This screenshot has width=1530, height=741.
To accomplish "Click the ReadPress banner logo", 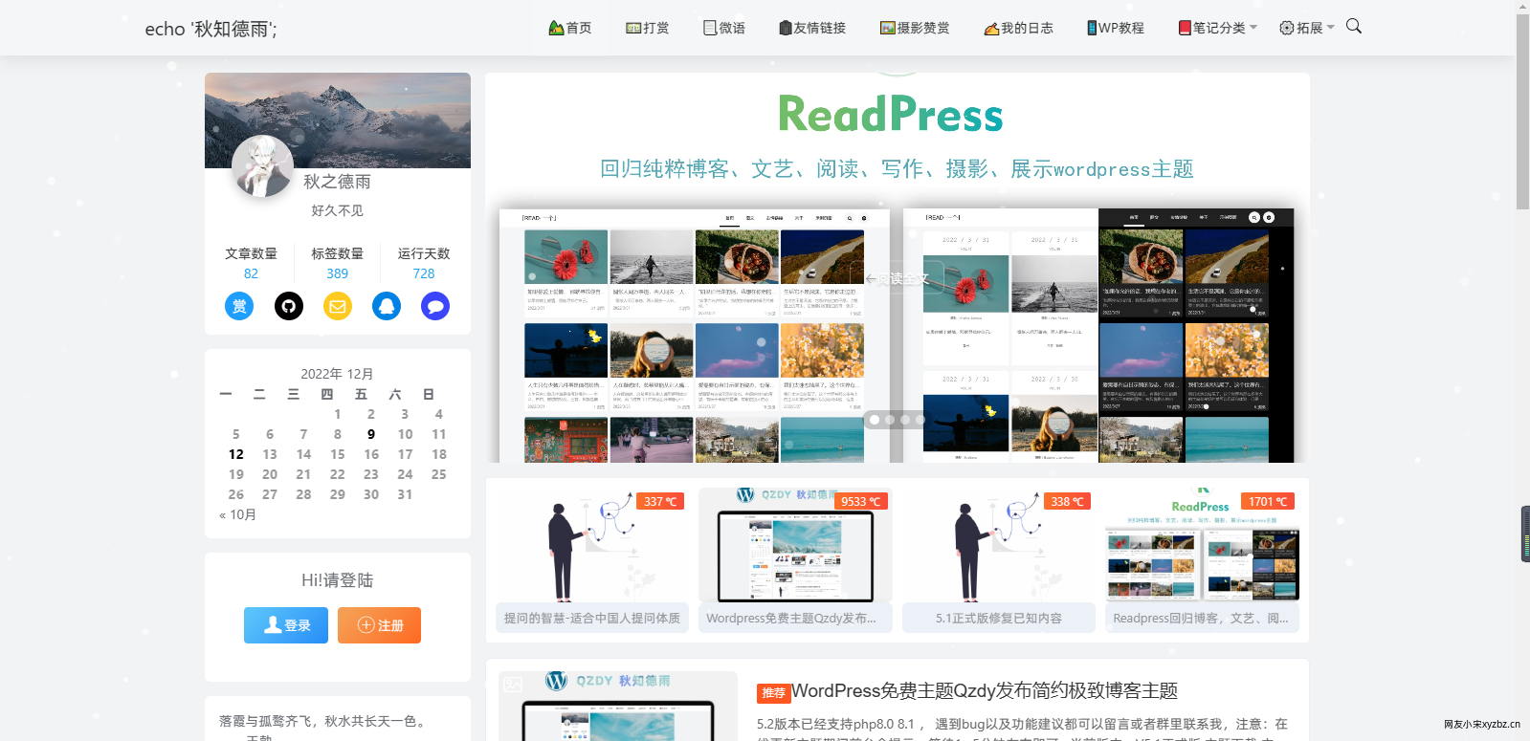I will point(891,115).
